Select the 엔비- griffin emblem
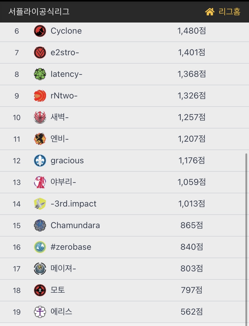The width and height of the screenshot is (249, 326). (x=40, y=139)
